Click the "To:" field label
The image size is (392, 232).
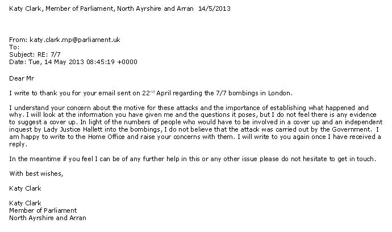[15, 47]
